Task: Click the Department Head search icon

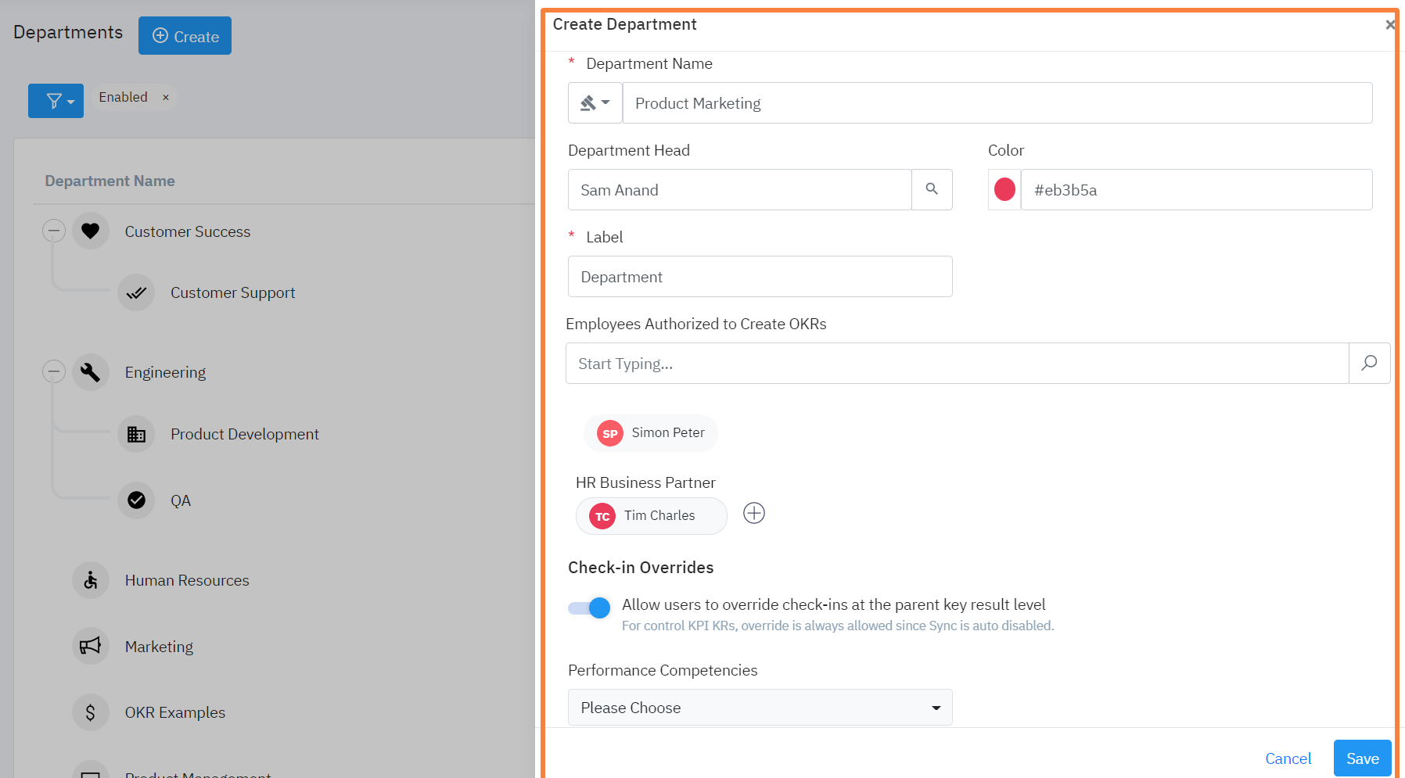Action: (x=932, y=189)
